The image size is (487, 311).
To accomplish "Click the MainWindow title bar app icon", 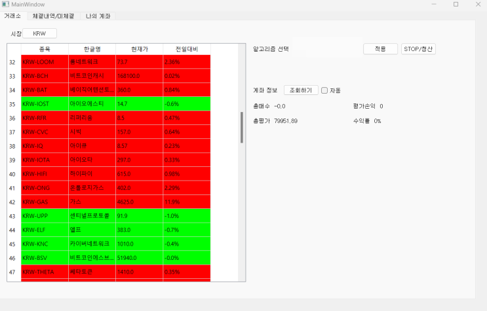I will (5, 5).
